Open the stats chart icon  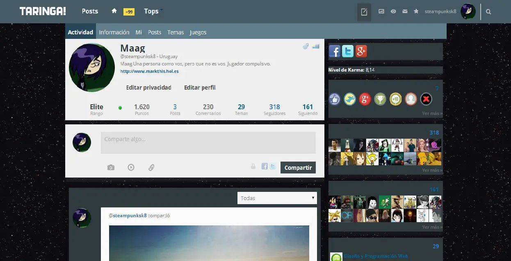pos(381,11)
